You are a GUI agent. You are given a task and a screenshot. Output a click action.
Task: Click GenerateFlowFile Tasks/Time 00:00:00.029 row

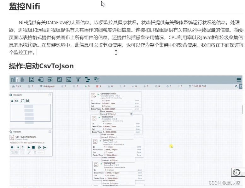[x=115, y=109]
